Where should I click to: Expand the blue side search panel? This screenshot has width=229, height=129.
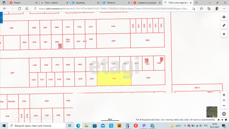click(1, 18)
